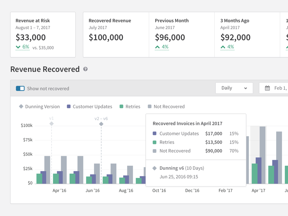
Task: Click the $90,000 Not Recovered value in tooltip
Action: [x=213, y=151]
